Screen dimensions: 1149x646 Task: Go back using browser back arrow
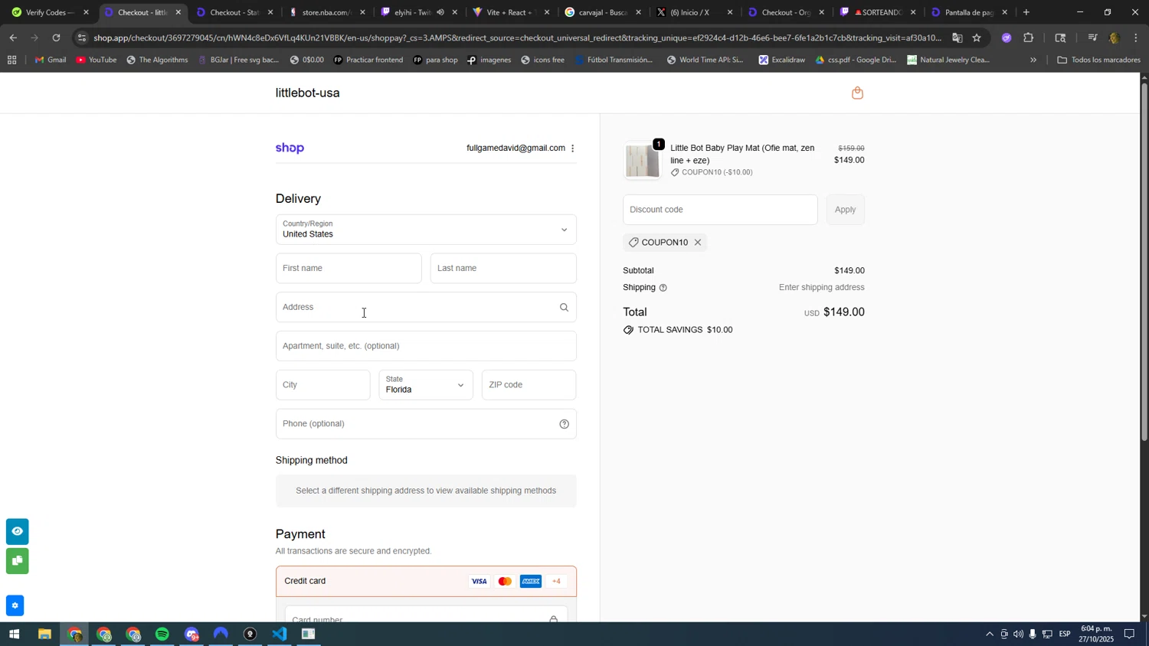coord(13,38)
